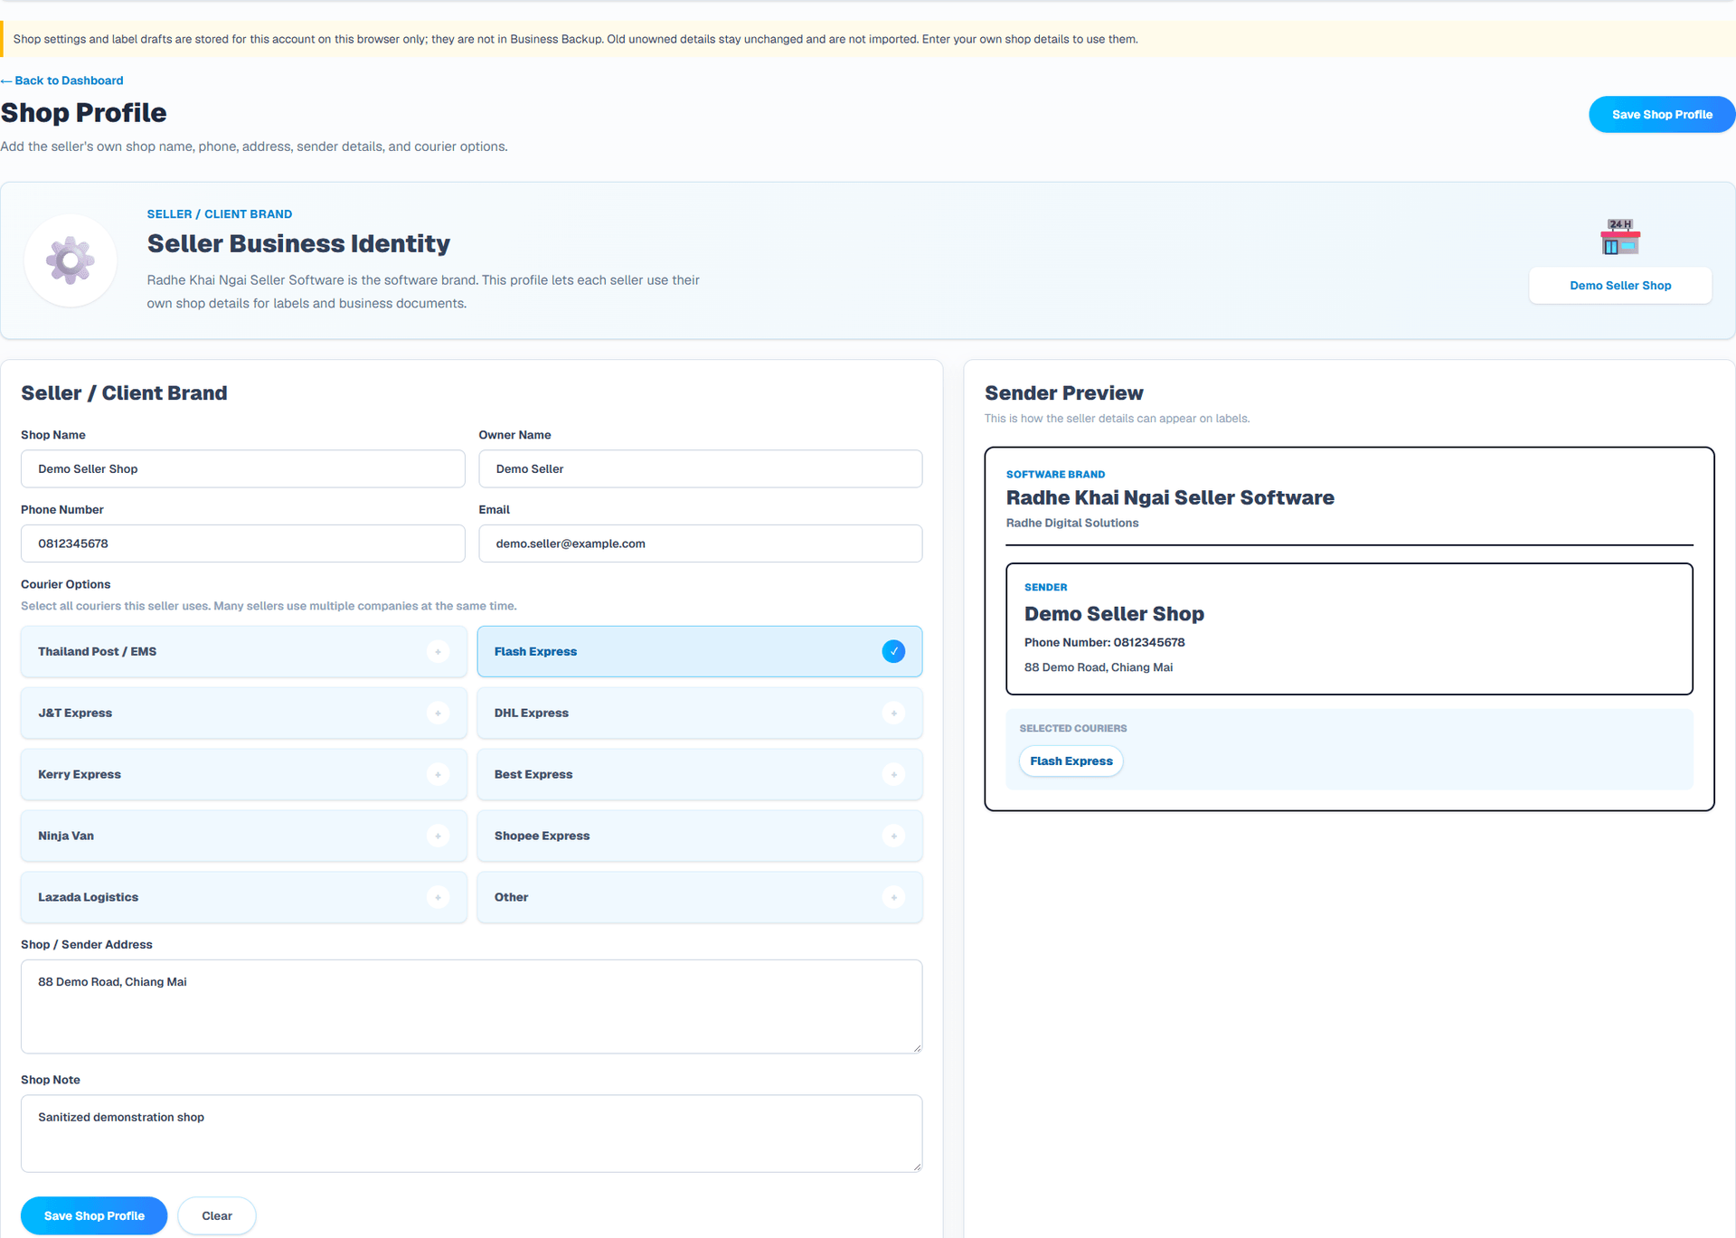Select the Other courier option
Screen dimensions: 1736x1238
[x=700, y=897]
